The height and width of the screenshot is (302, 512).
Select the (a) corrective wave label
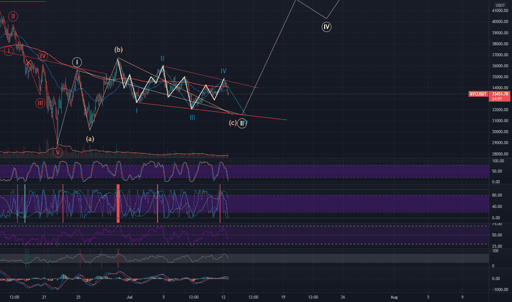tap(90, 139)
